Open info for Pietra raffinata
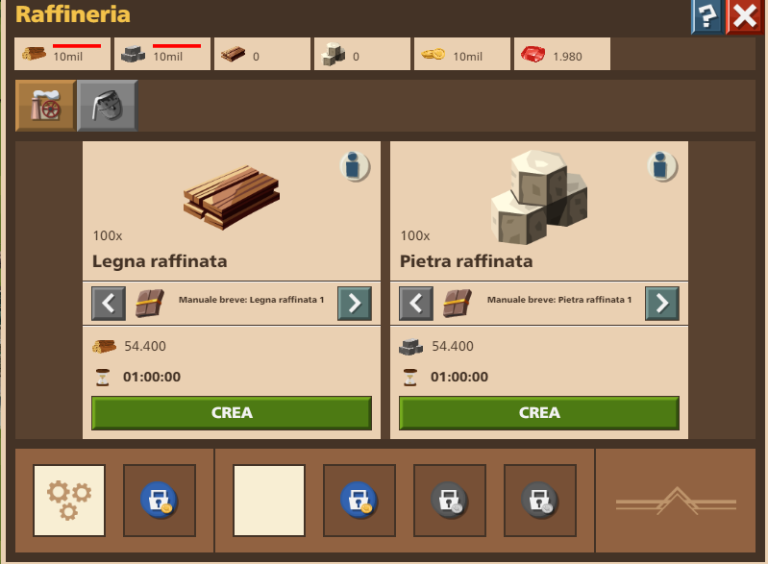 (662, 166)
